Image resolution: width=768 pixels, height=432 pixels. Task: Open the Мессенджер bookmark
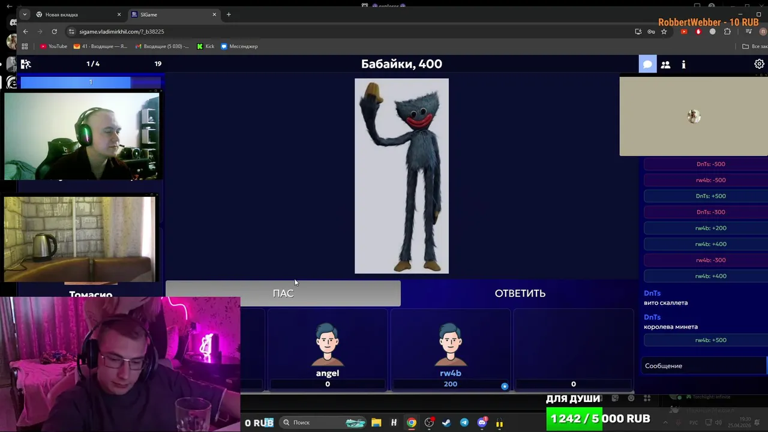pos(239,46)
